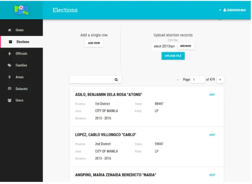Click the elect-2013rpn file name field
The height and width of the screenshot is (184, 252).
(164, 46)
